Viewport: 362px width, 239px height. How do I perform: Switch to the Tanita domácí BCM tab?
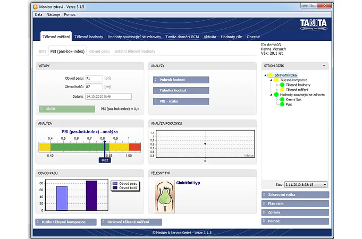pos(182,37)
